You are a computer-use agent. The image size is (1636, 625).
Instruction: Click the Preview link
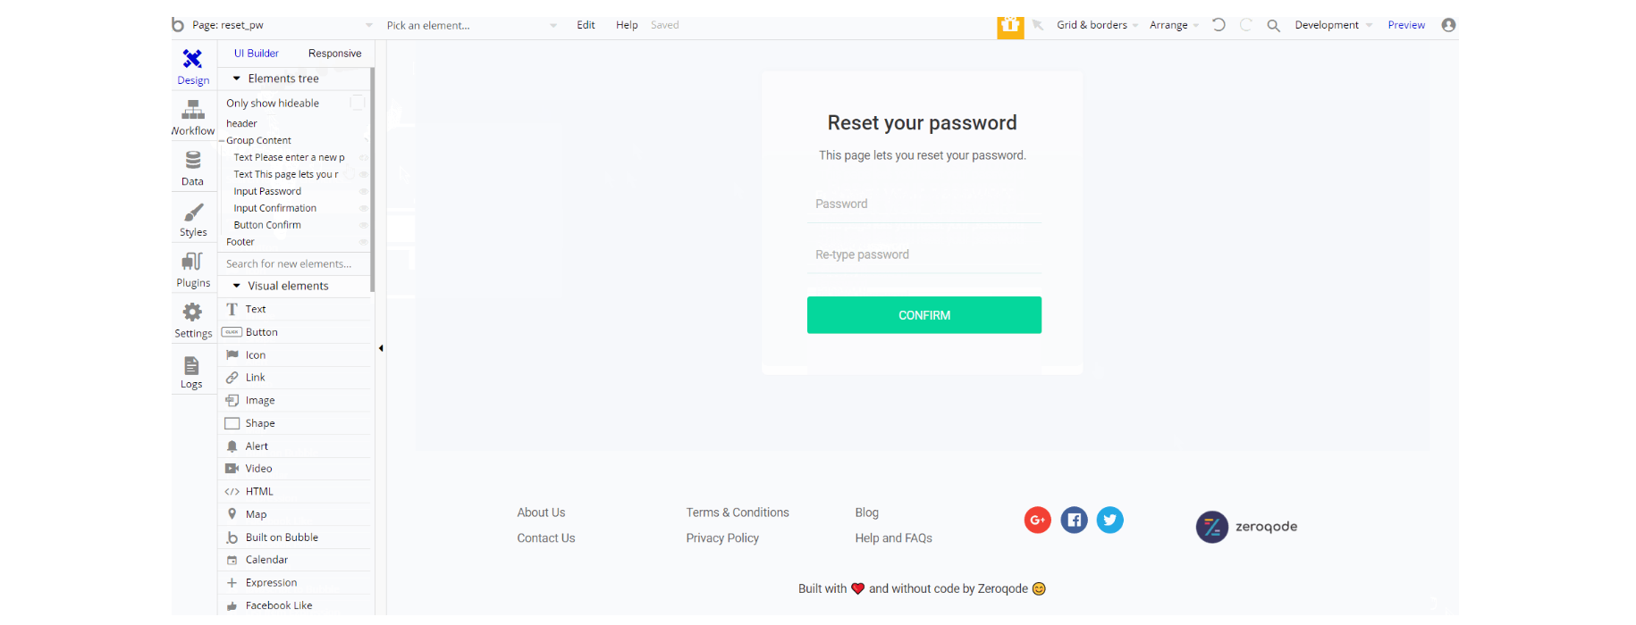[x=1406, y=25]
